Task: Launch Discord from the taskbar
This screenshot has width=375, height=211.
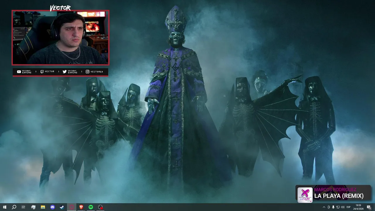Action: point(52,207)
